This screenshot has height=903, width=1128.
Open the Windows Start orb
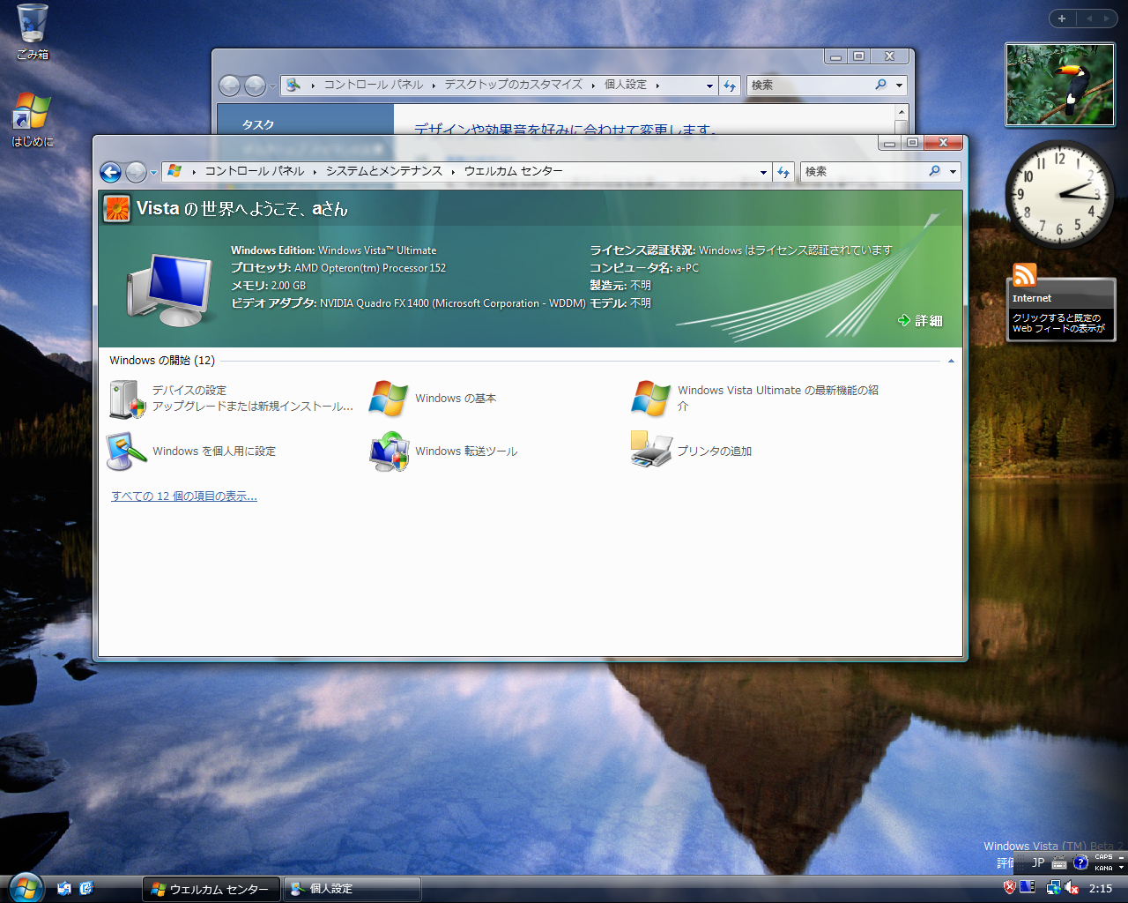coord(26,886)
